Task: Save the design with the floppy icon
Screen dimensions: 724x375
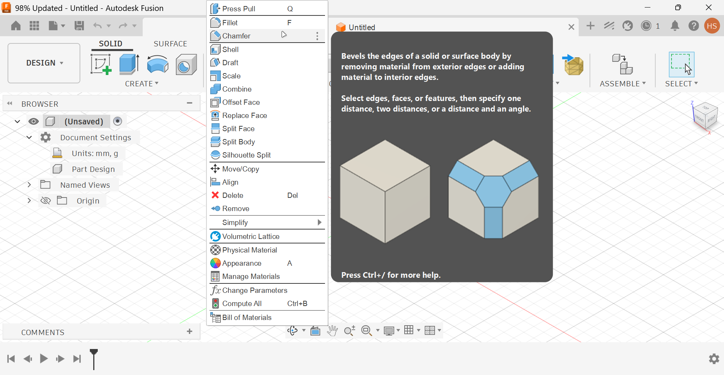Action: [79, 26]
